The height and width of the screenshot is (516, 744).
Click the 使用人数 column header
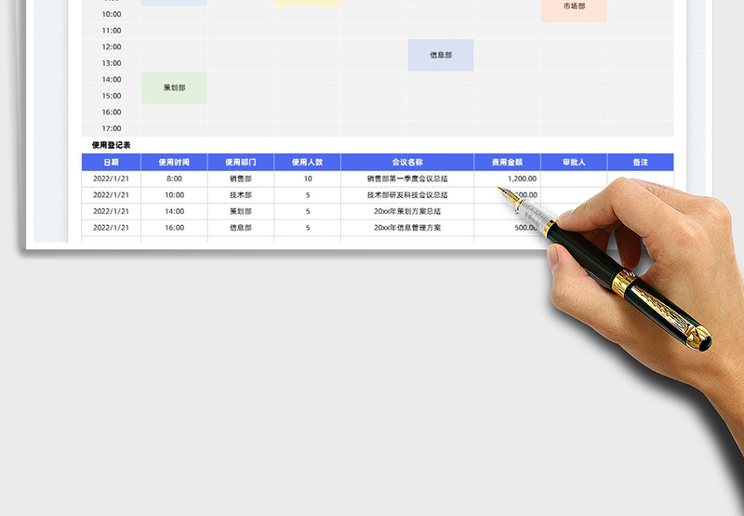coord(307,162)
